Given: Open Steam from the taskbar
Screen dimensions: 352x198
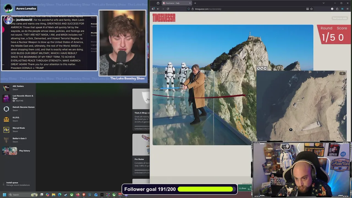Looking at the screenshot, I should 65,195.
